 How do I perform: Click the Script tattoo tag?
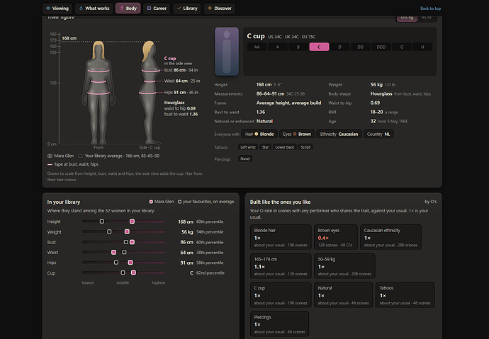click(x=305, y=147)
